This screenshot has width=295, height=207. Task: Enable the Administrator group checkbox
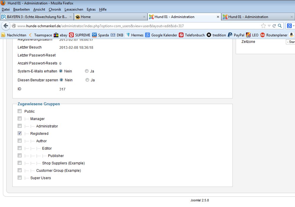coord(20,126)
